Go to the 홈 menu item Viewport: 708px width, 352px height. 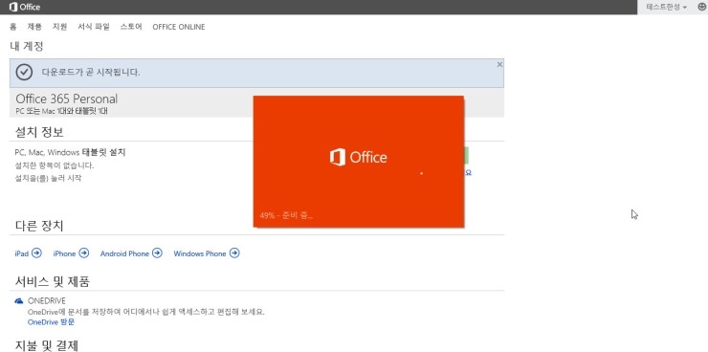tap(13, 27)
